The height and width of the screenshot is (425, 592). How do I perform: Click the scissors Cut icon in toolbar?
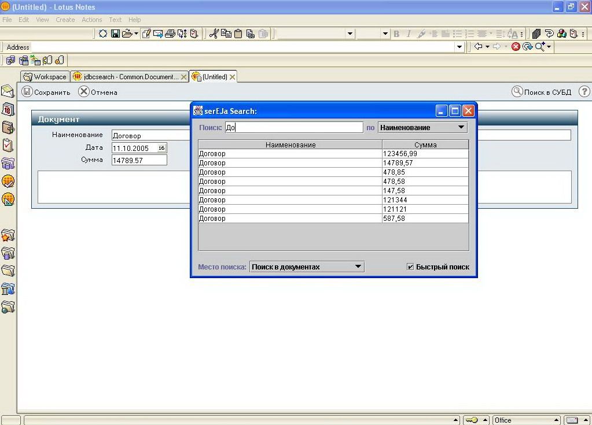pos(214,34)
